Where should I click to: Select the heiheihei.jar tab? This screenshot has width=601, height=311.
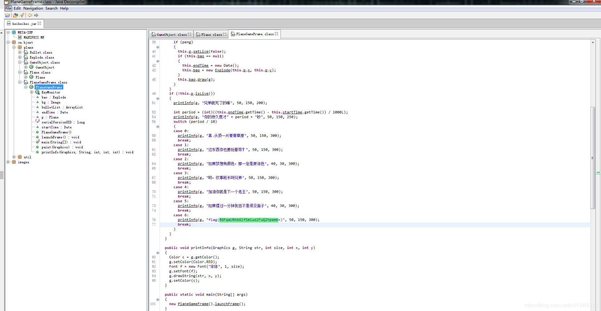24,24
